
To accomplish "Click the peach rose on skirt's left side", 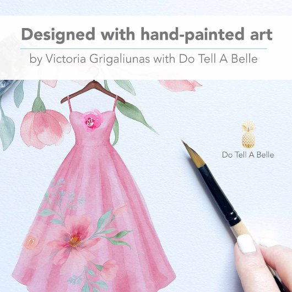I will point(31,242).
